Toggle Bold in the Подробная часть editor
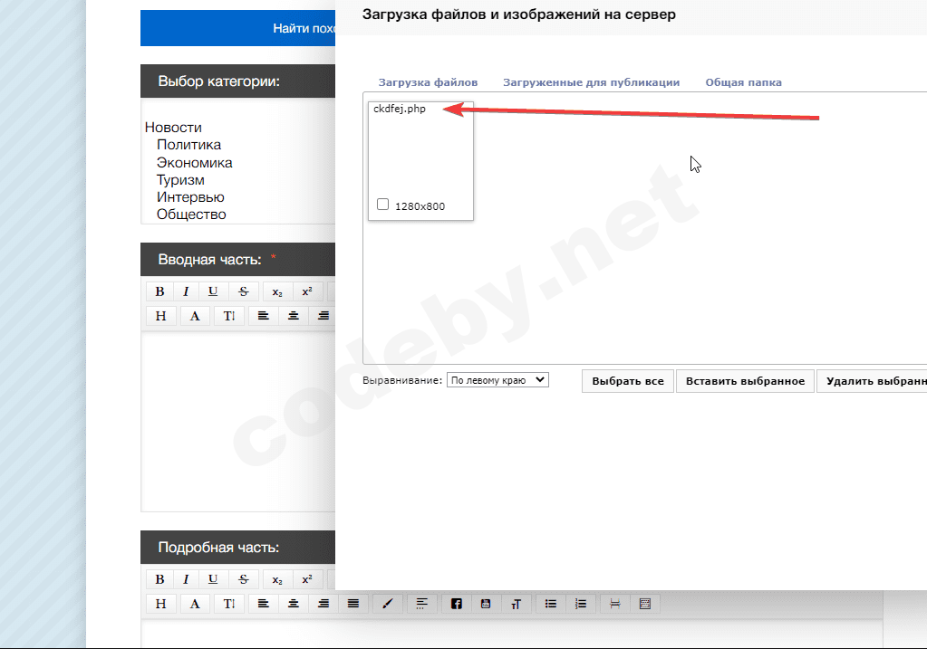Viewport: 927px width, 649px height. (159, 579)
